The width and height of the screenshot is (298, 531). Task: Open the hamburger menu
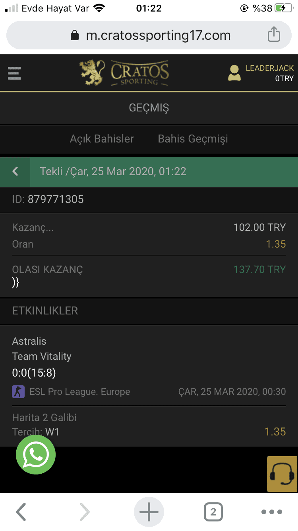point(14,73)
